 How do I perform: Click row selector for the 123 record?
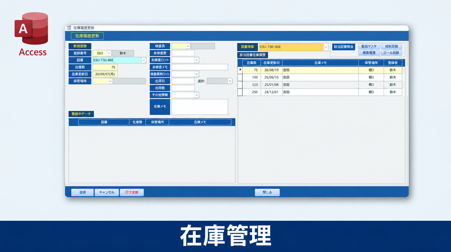click(240, 85)
